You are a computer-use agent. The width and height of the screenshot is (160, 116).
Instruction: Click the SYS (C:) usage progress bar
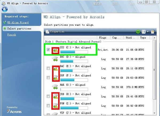pos(74,52)
